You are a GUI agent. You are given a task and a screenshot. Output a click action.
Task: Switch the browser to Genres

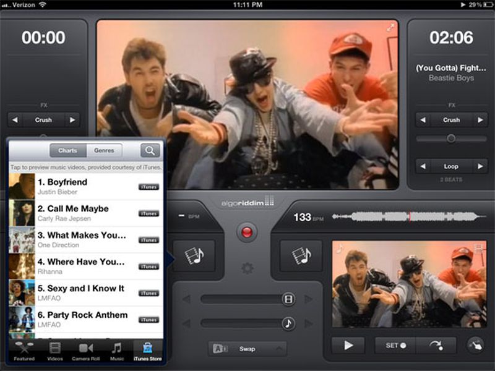tap(104, 150)
